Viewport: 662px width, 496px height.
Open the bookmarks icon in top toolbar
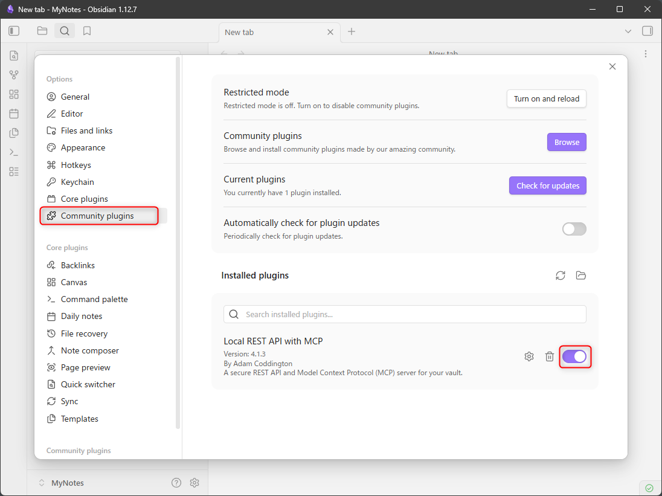click(87, 31)
